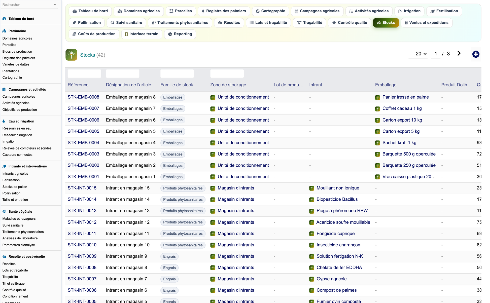Sort by Emballage column header
490x303 pixels.
(x=386, y=85)
